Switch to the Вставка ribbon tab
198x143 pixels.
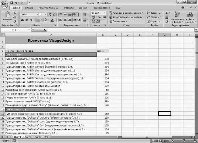click(29, 8)
